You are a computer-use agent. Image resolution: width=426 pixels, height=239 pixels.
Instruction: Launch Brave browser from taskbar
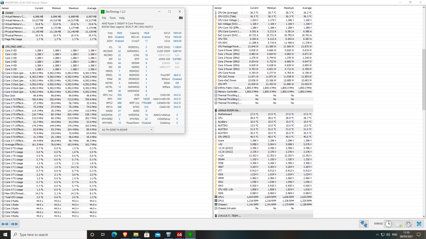(125, 234)
